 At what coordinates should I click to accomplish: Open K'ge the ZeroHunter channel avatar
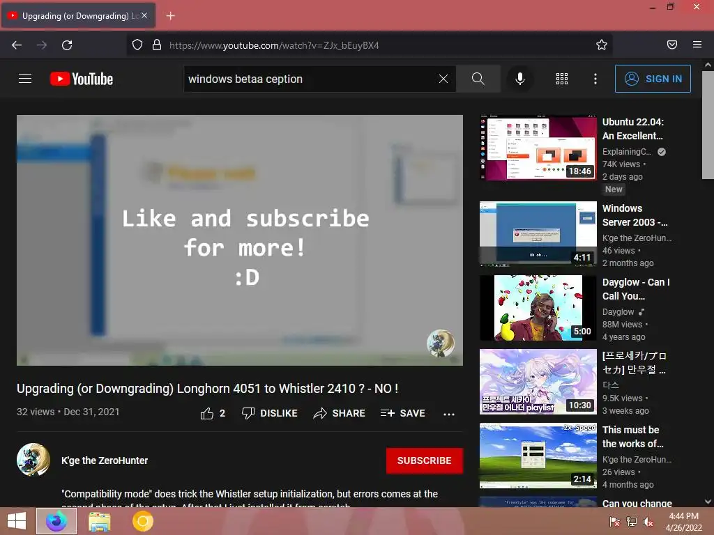[x=33, y=460]
